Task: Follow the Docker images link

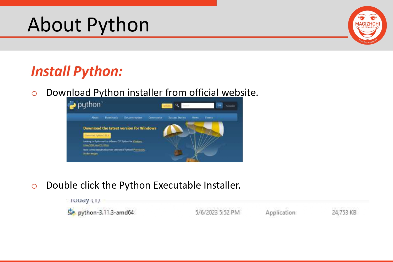Action: click(90, 154)
